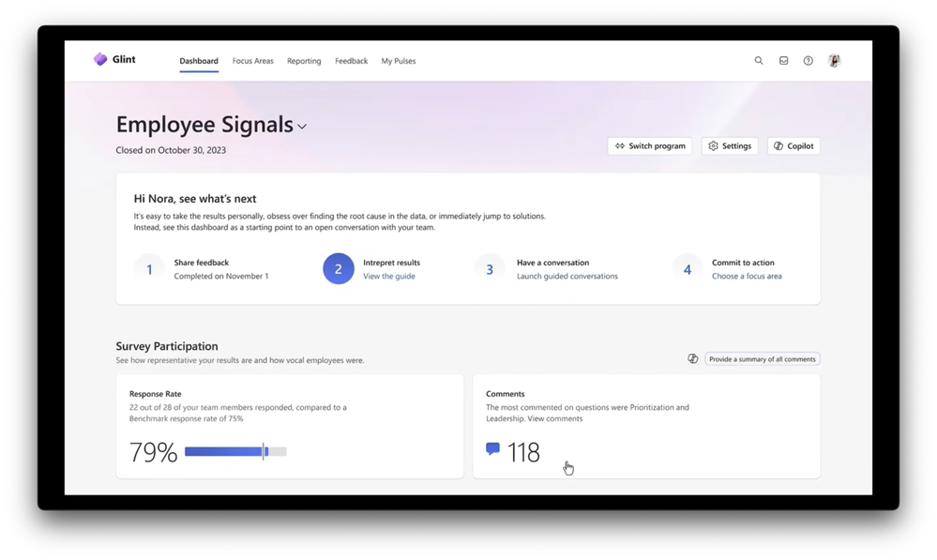937x560 pixels.
Task: Click the Employee Signals title
Action: coord(204,125)
